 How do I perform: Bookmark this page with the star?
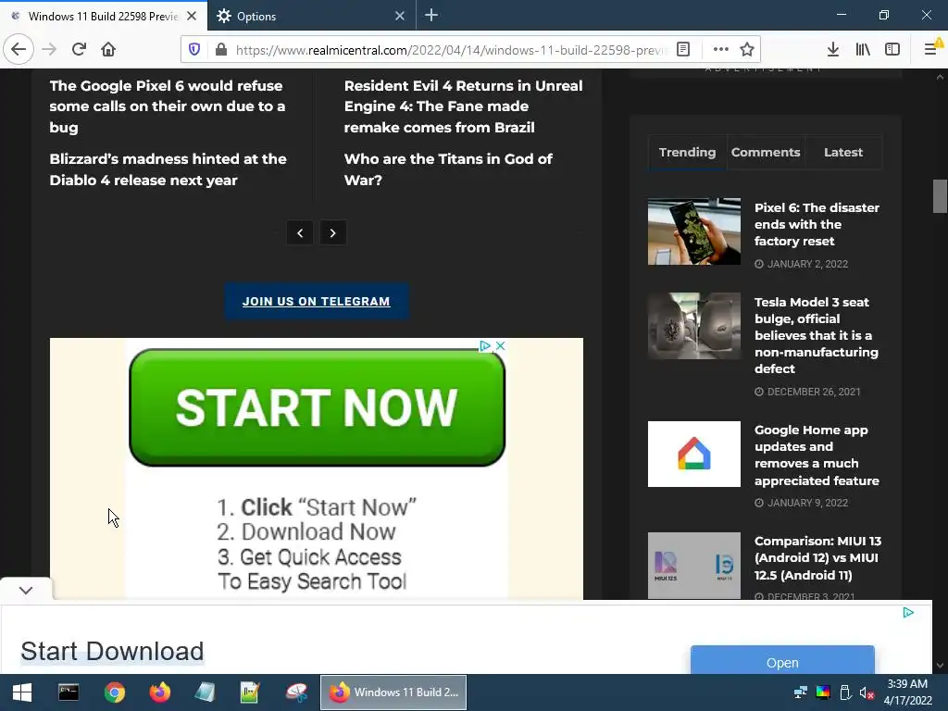[x=747, y=50]
